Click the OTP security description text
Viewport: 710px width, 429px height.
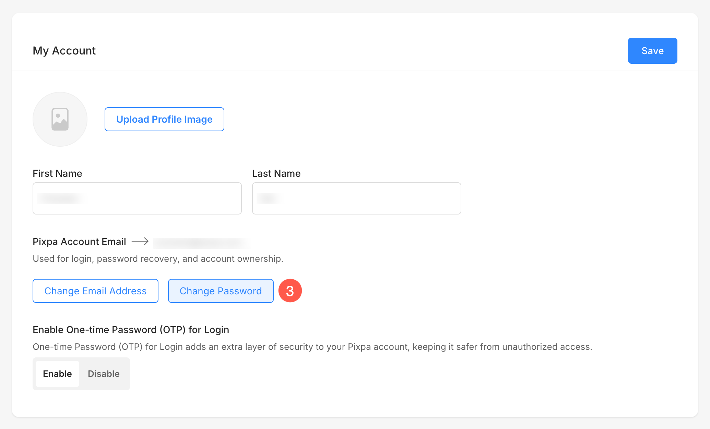pyautogui.click(x=312, y=347)
